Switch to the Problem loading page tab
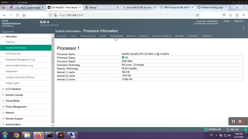248x139 pixels. tap(214, 7)
